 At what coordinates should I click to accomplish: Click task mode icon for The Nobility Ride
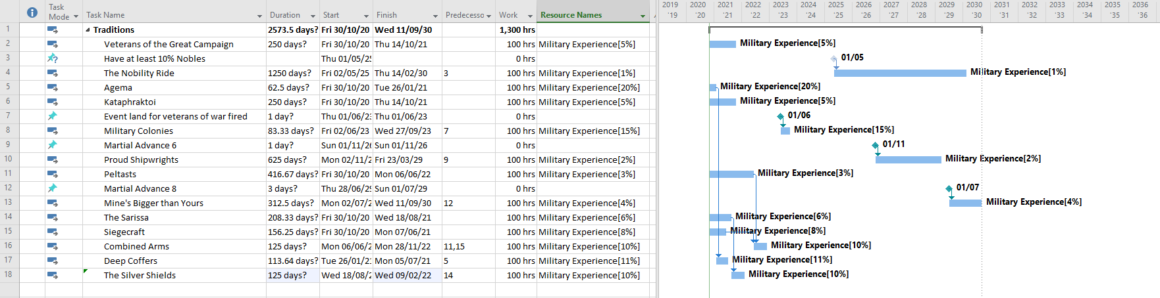click(x=53, y=74)
